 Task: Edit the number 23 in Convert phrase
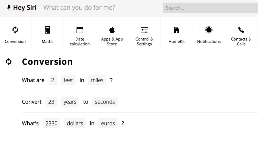(51, 102)
